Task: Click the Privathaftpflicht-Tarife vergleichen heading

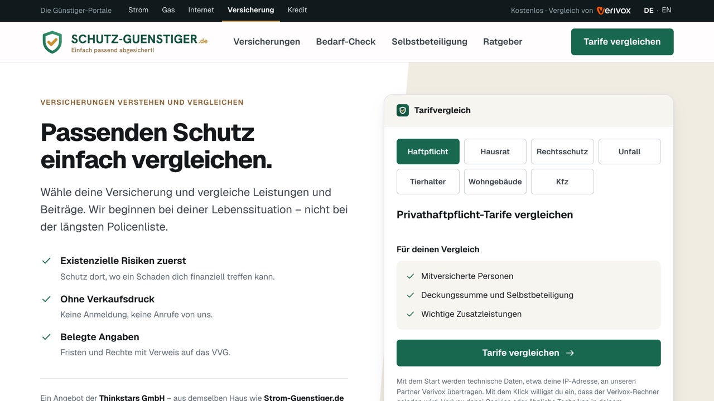Action: click(x=485, y=215)
